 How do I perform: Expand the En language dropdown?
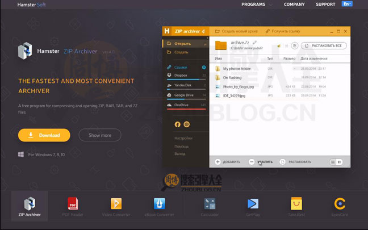click(x=347, y=4)
